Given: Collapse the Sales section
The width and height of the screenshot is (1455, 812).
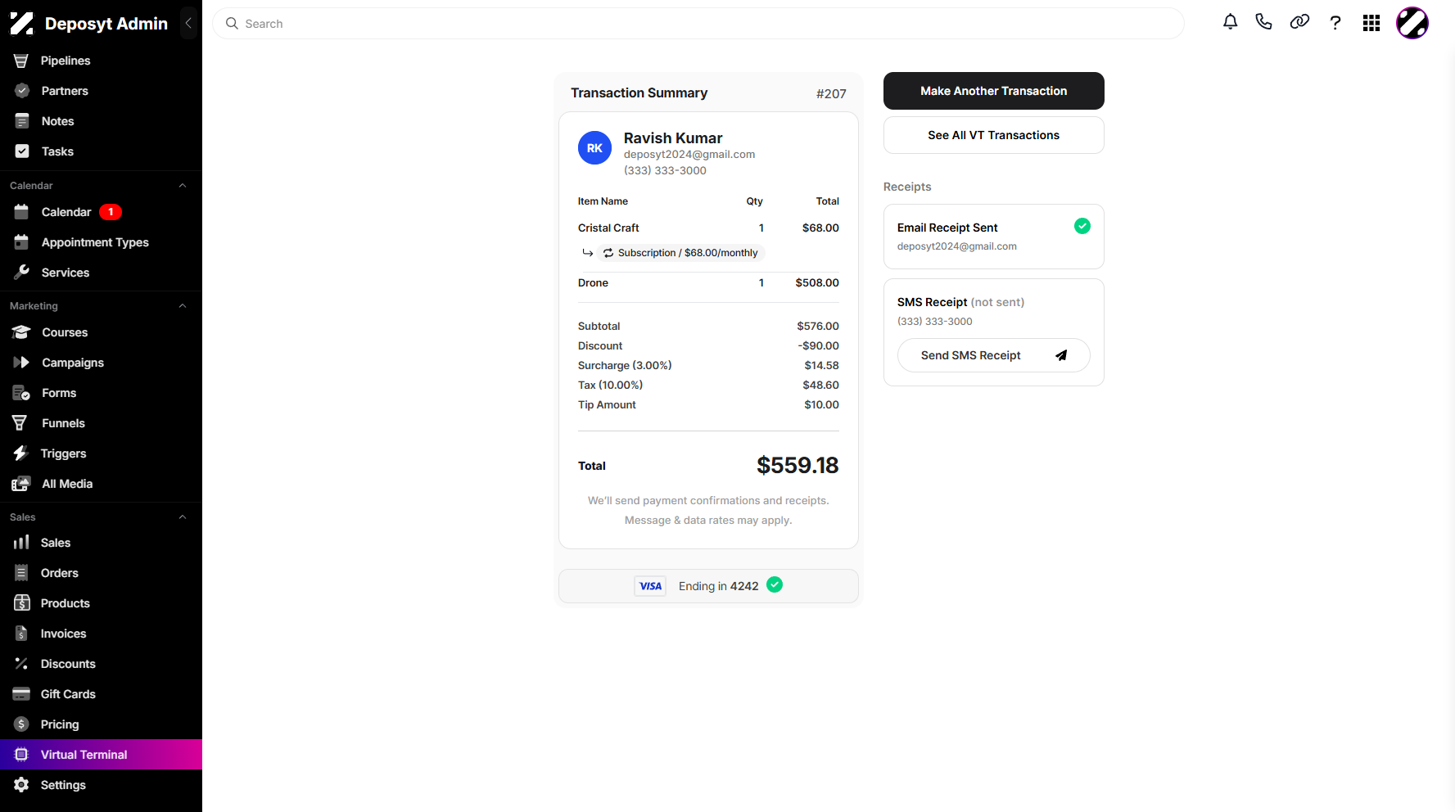Looking at the screenshot, I should (x=183, y=517).
